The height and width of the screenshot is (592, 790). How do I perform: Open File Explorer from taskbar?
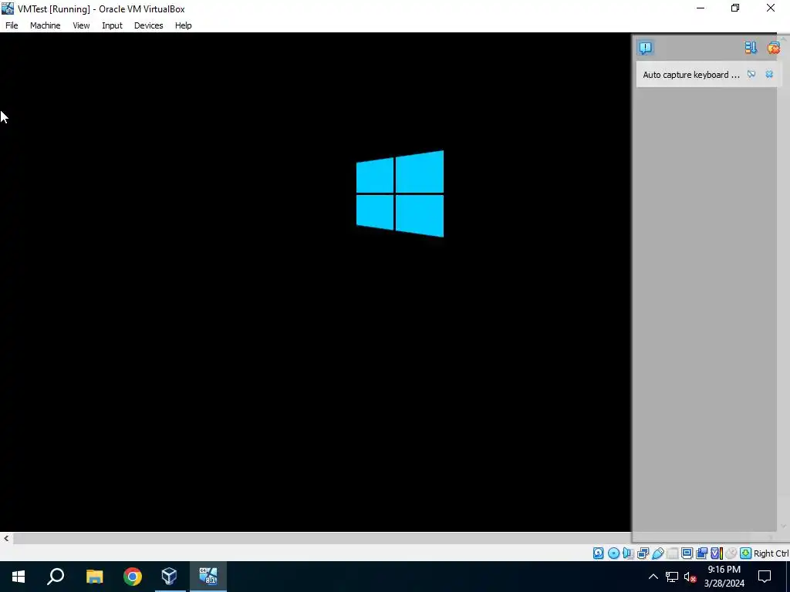click(94, 577)
